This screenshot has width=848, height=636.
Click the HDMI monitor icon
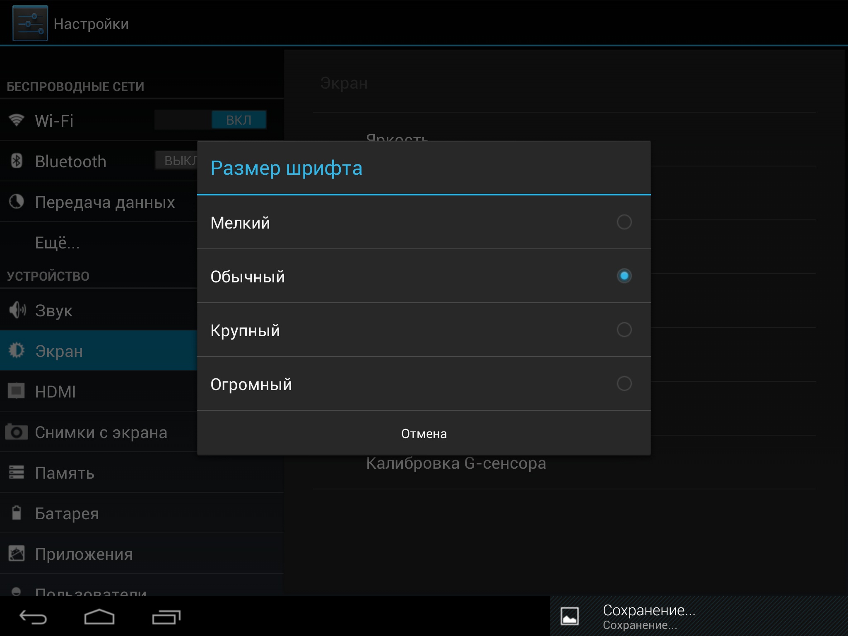17,391
